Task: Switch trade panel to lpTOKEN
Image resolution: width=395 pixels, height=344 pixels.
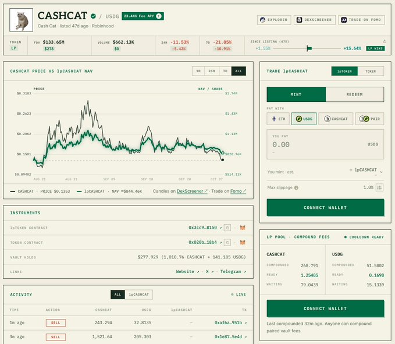Action: click(344, 72)
